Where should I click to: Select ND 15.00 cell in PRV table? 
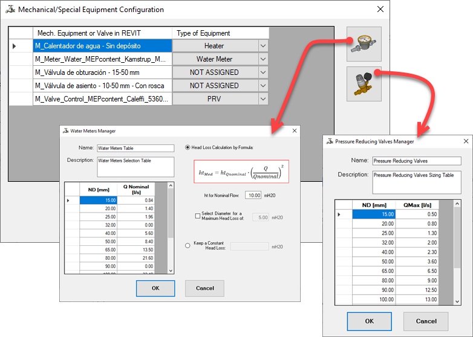click(374, 214)
